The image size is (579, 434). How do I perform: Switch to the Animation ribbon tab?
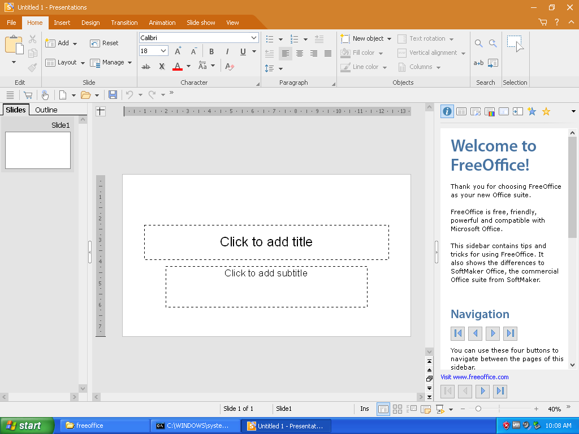pyautogui.click(x=162, y=23)
